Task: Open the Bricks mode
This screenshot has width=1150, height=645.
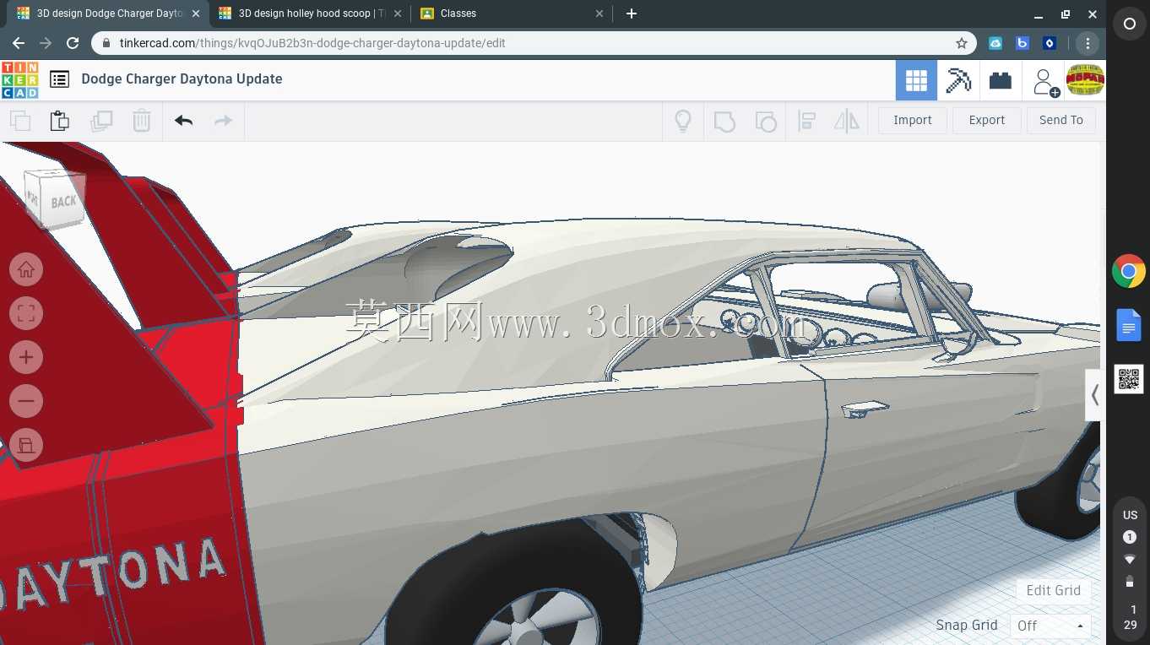Action: coord(1001,80)
